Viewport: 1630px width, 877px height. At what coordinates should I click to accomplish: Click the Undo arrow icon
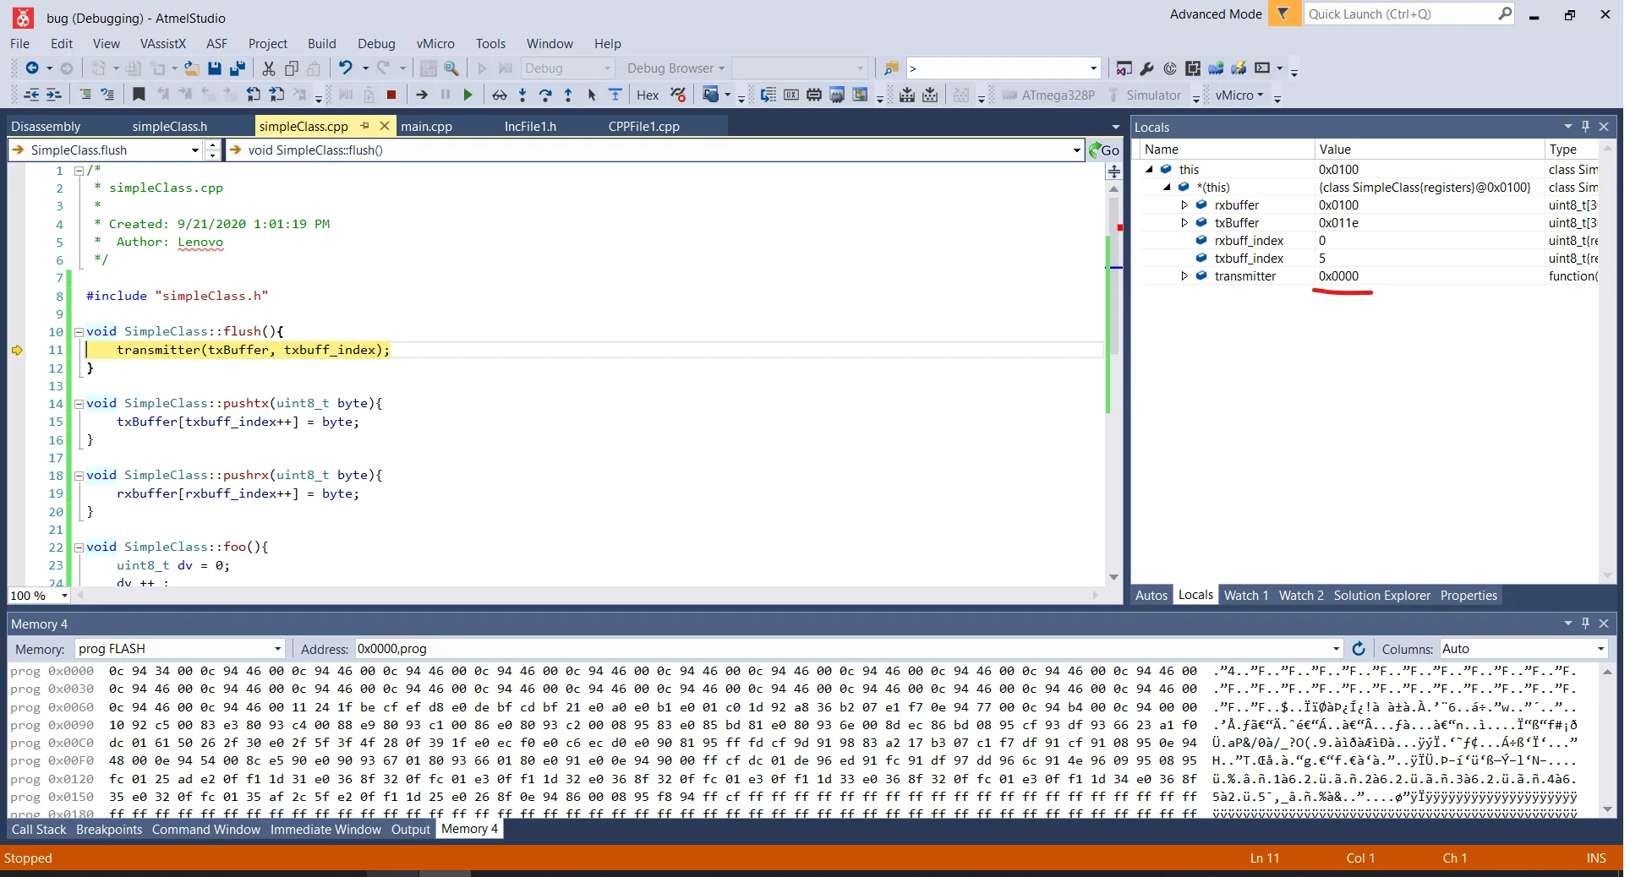click(345, 68)
